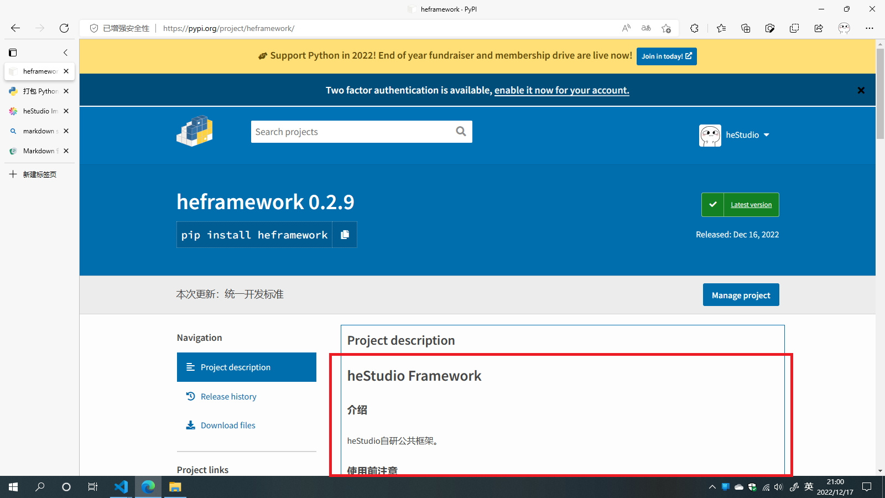
Task: Click the pip install heframework text
Action: point(254,235)
